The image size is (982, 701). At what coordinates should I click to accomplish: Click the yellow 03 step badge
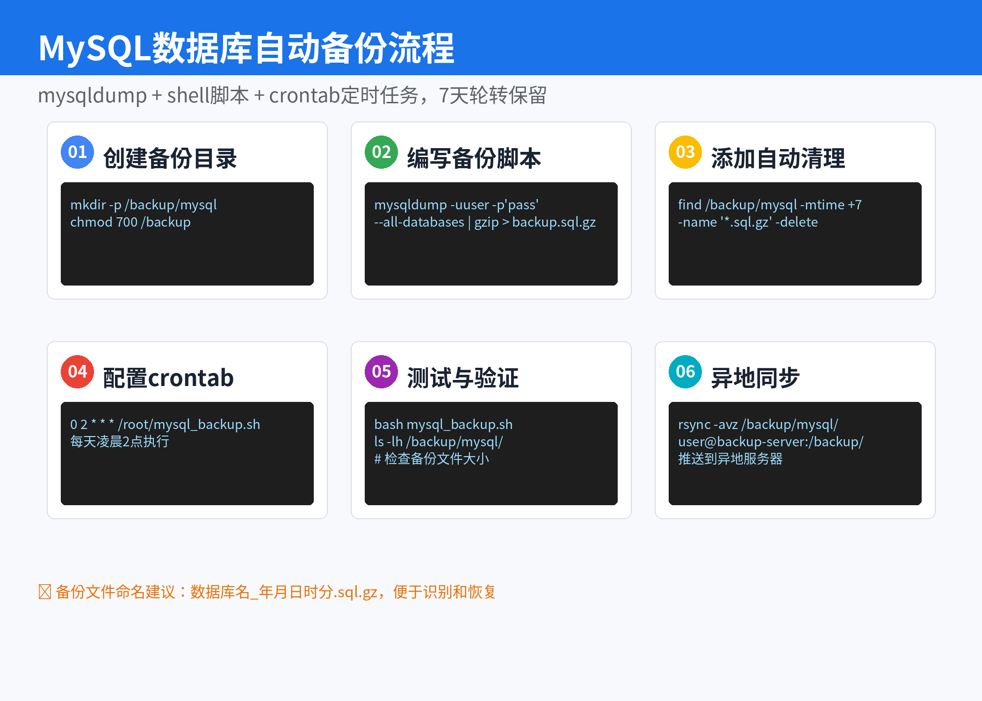[685, 152]
